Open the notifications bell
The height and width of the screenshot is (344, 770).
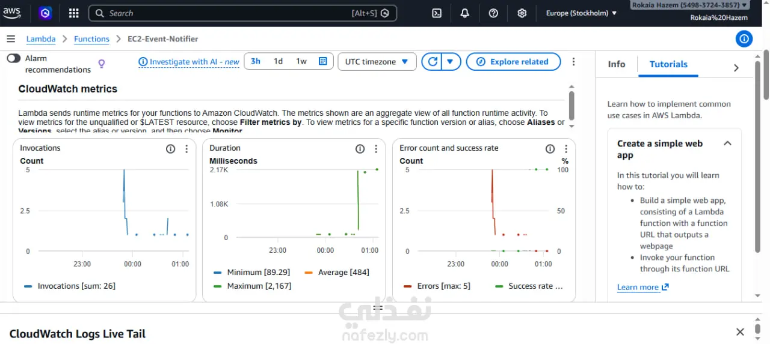465,13
